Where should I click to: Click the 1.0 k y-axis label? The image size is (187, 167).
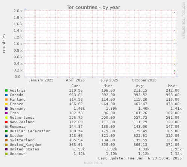point(18,44)
